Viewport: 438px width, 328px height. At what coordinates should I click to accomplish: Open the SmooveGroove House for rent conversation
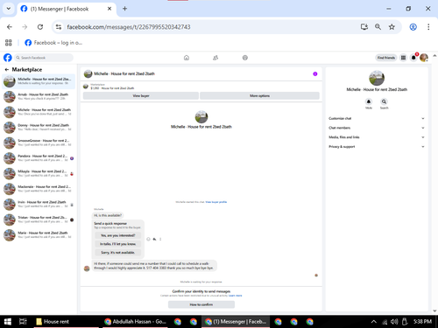(x=39, y=143)
